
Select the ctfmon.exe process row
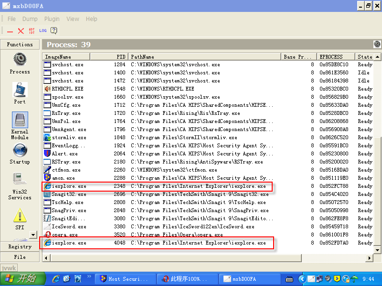pyautogui.click(x=208, y=170)
